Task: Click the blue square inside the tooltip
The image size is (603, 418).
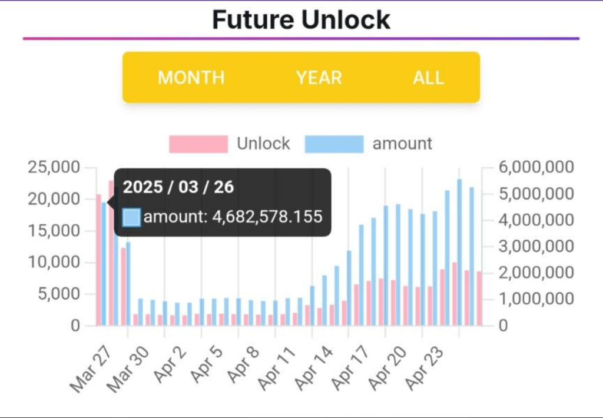Action: tap(131, 217)
